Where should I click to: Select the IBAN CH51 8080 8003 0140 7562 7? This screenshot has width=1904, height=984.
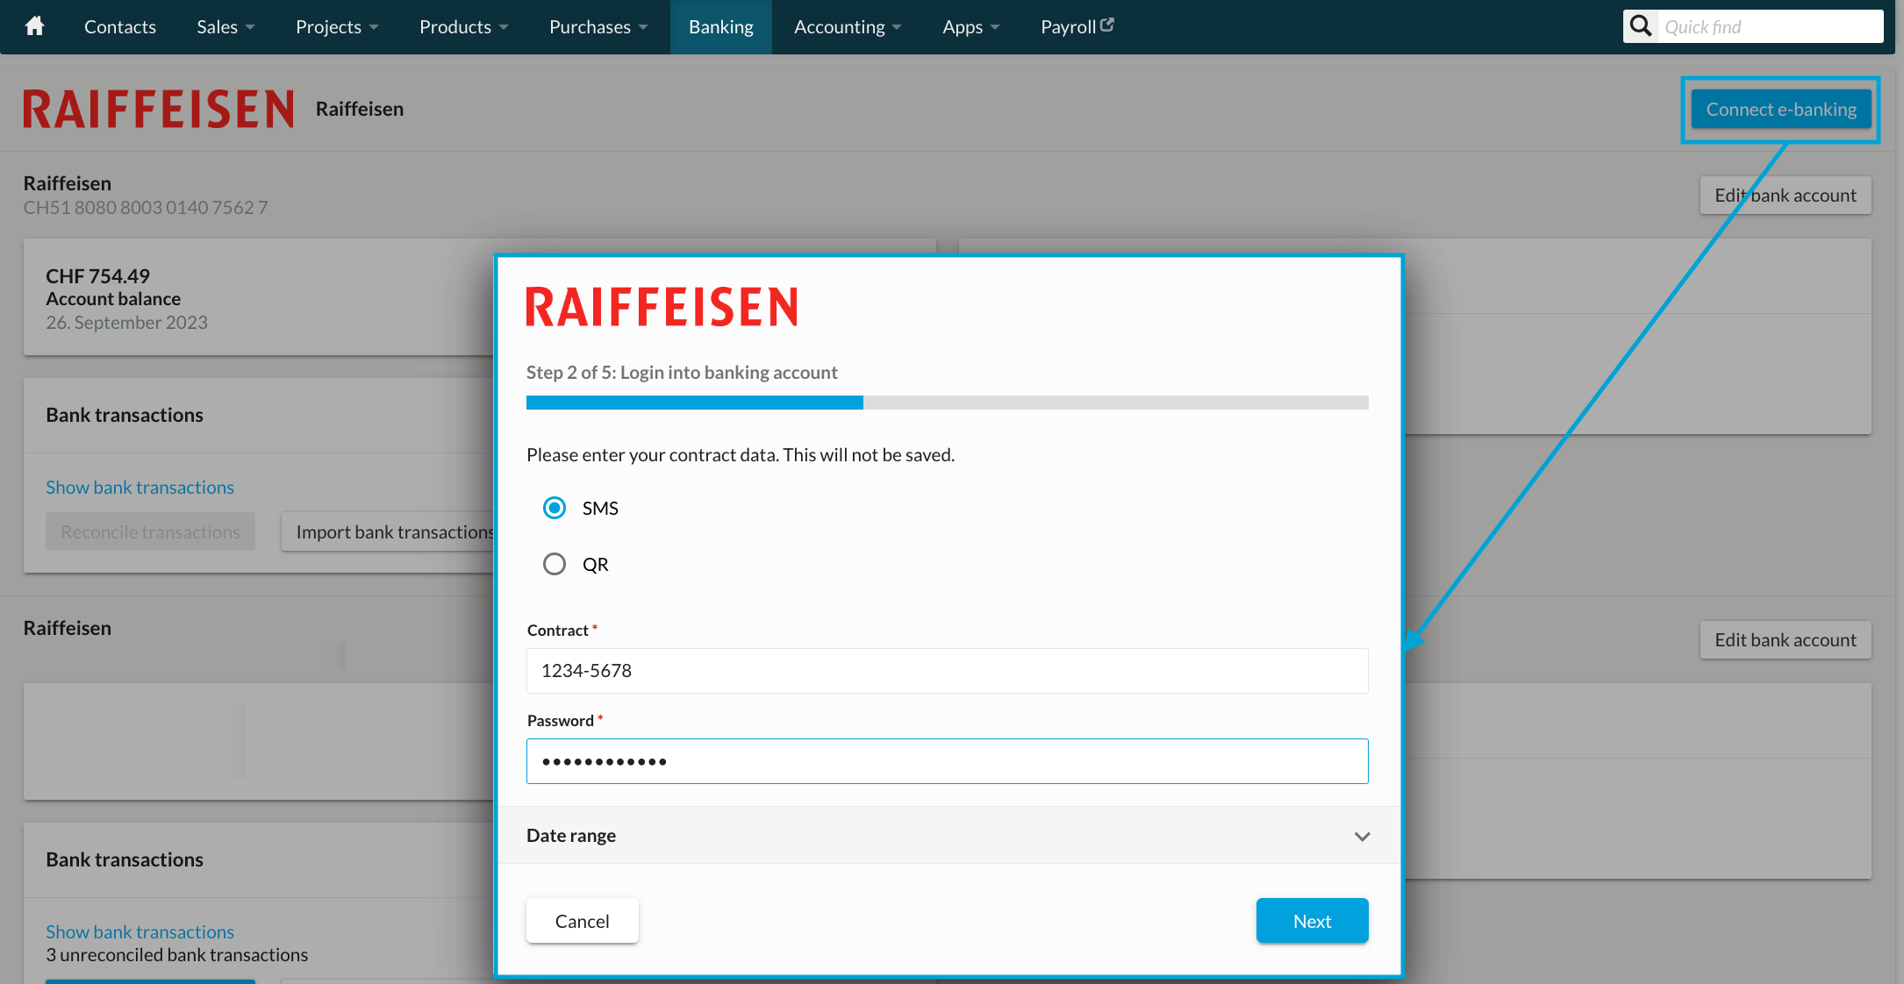[x=146, y=208]
